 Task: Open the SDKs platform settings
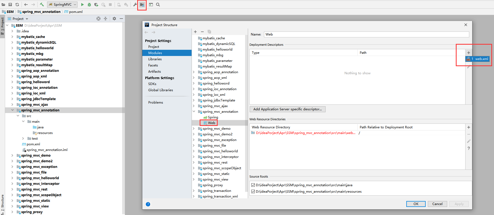(x=152, y=84)
